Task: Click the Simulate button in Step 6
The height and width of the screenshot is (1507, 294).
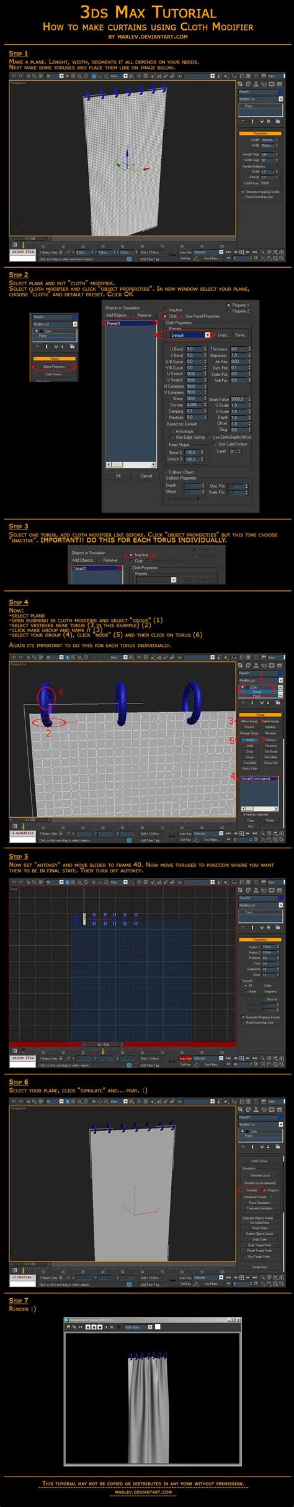Action: click(251, 1190)
